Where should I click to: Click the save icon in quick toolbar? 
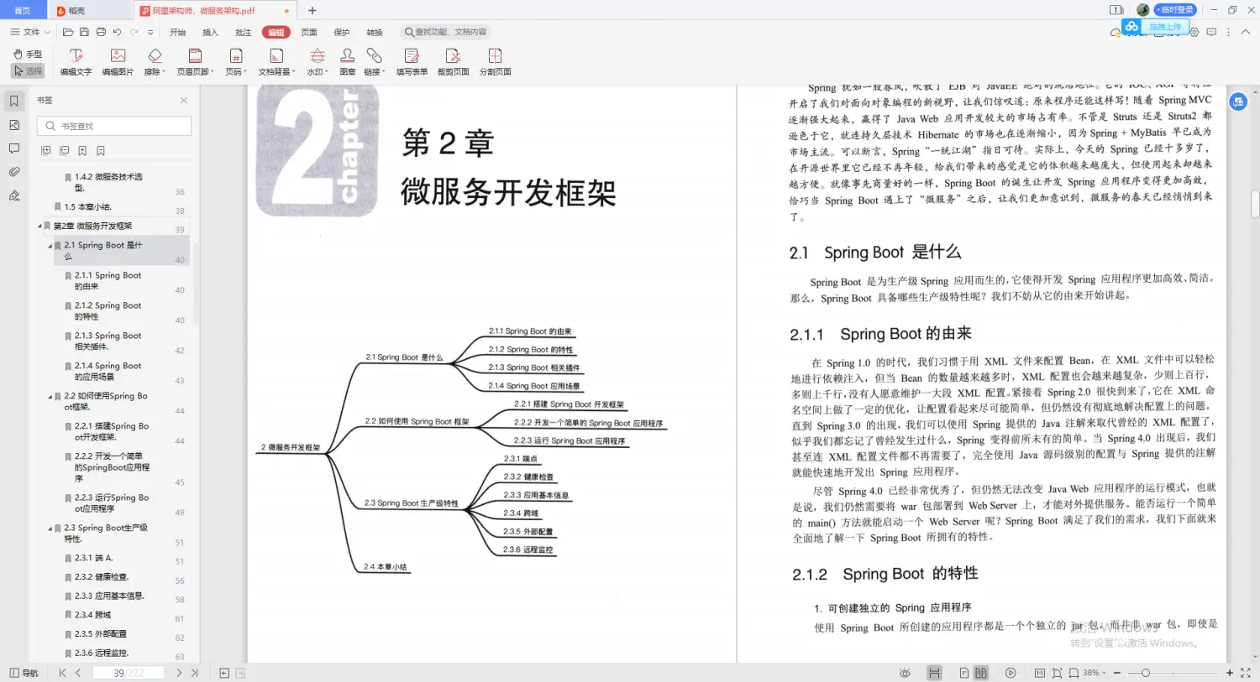84,32
